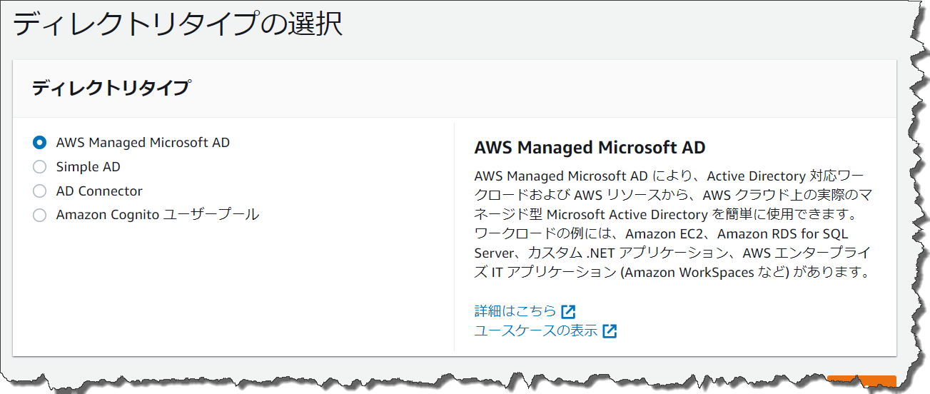Choose the Simple AD radio option
Screen dimensions: 930x394
tap(39, 167)
